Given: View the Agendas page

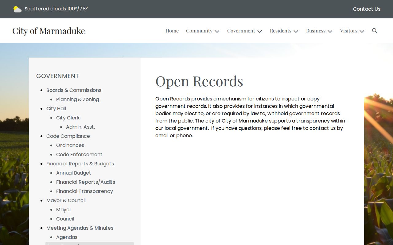Looking at the screenshot, I should (67, 237).
